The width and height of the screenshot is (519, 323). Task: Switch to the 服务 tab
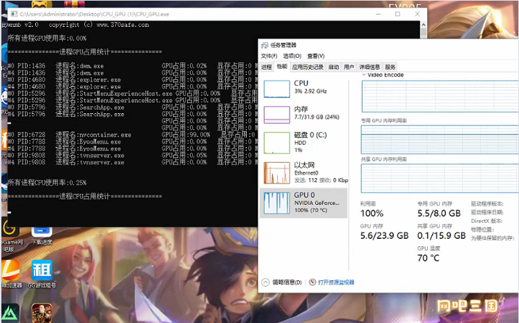point(390,67)
